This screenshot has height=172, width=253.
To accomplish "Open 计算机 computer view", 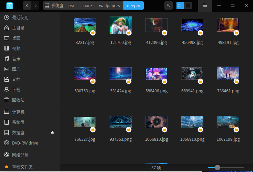I will coord(30,112).
